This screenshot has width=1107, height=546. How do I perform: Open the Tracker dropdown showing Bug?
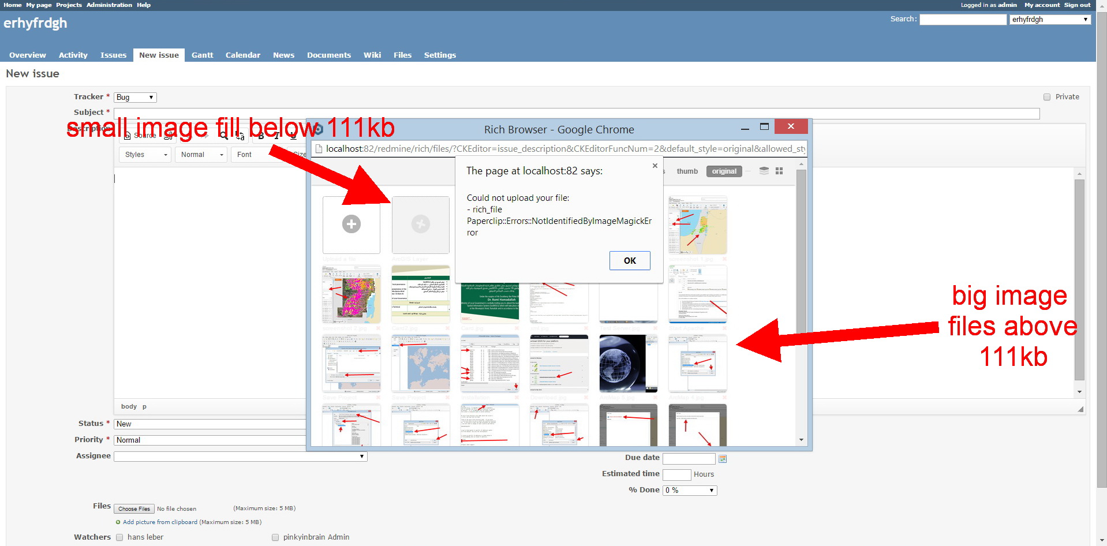click(x=135, y=98)
